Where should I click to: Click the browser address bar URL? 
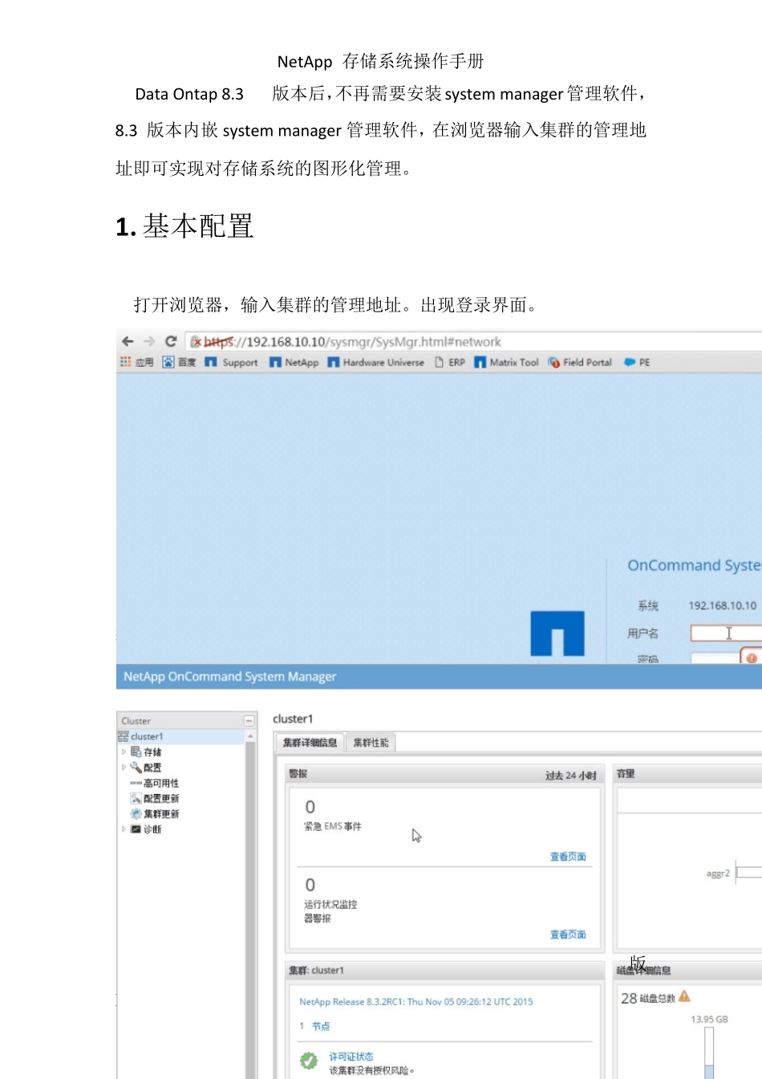353,342
